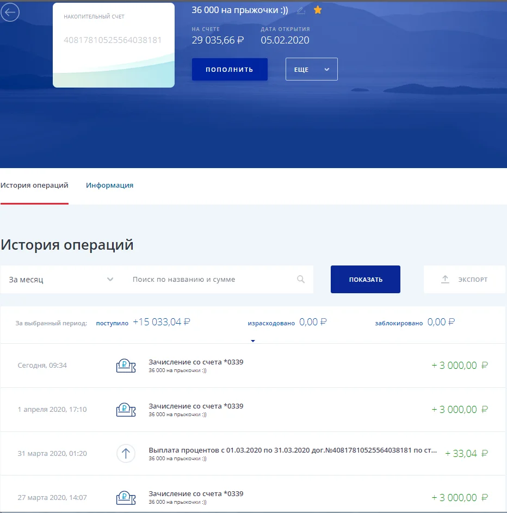
Task: Click the pencil icon to rename the account
Action: click(x=301, y=10)
